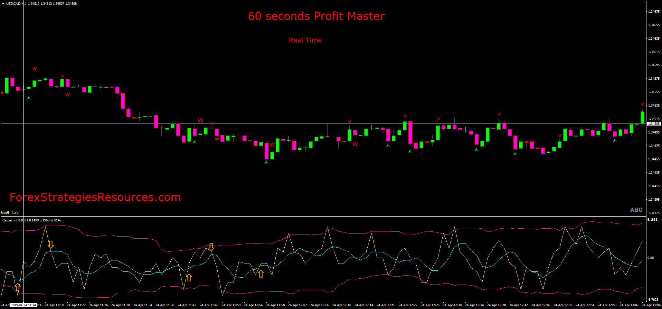The image size is (662, 309).
Task: Click the red sell arrow above the last candle
Action: (x=642, y=104)
